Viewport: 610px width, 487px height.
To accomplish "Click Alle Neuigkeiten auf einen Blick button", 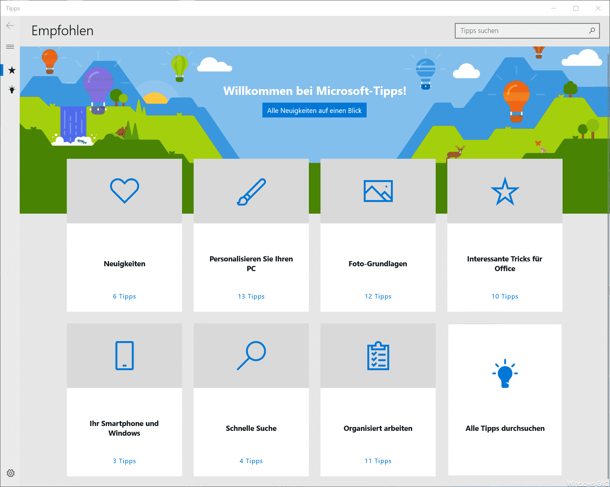I will (314, 110).
